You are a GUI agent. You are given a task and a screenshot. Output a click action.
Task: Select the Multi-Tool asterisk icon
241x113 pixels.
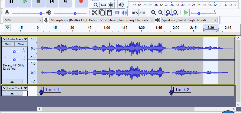coord(111,5)
